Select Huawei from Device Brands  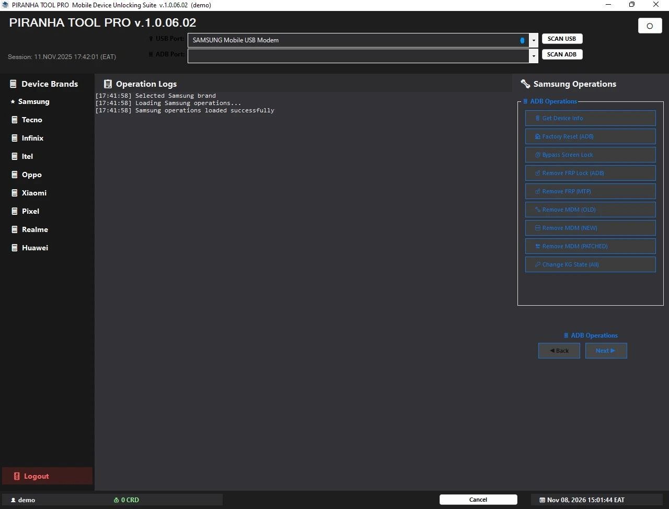(x=34, y=248)
